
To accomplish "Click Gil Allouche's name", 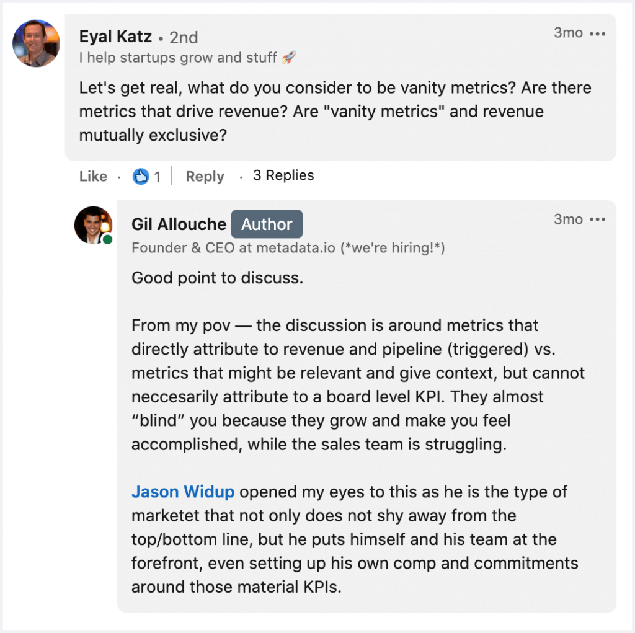I will pyautogui.click(x=179, y=224).
